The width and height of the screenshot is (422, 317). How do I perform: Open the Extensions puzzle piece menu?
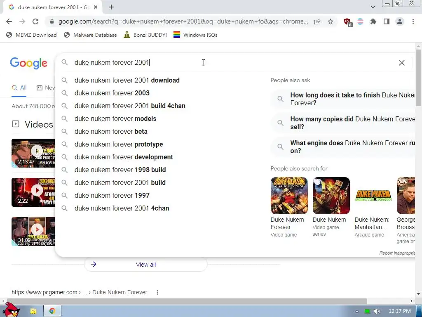coord(373,21)
